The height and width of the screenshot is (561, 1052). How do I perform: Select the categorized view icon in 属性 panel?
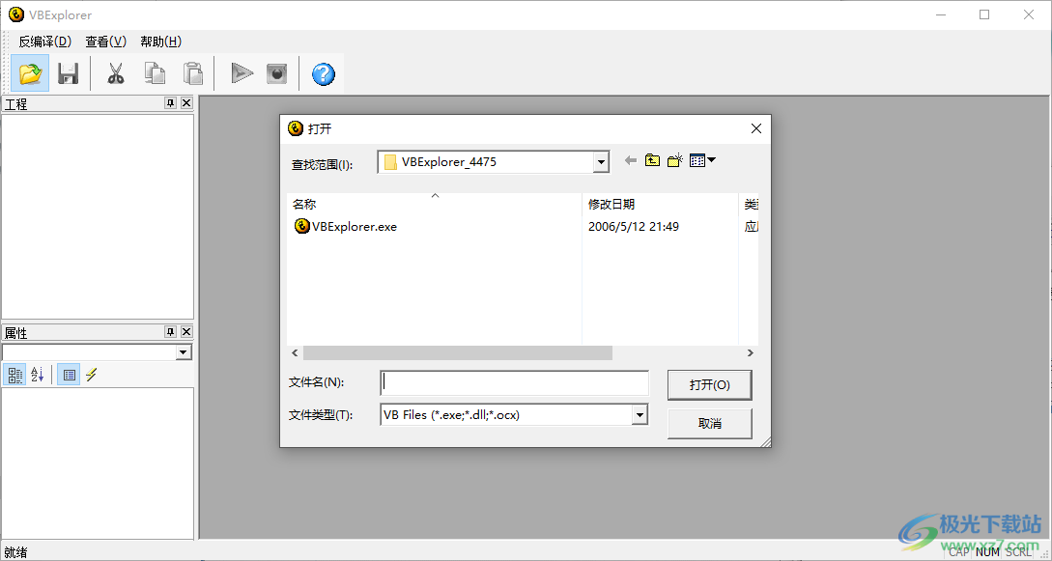14,375
